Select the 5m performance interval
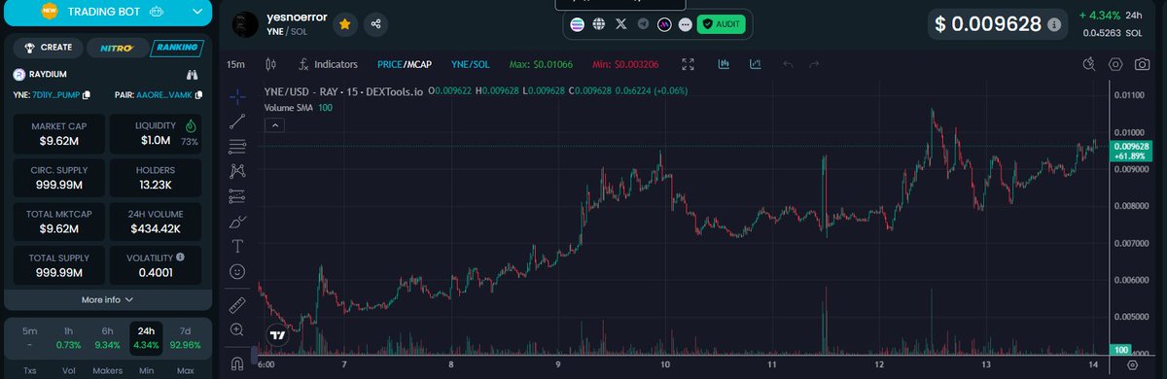The width and height of the screenshot is (1167, 379). tap(30, 339)
